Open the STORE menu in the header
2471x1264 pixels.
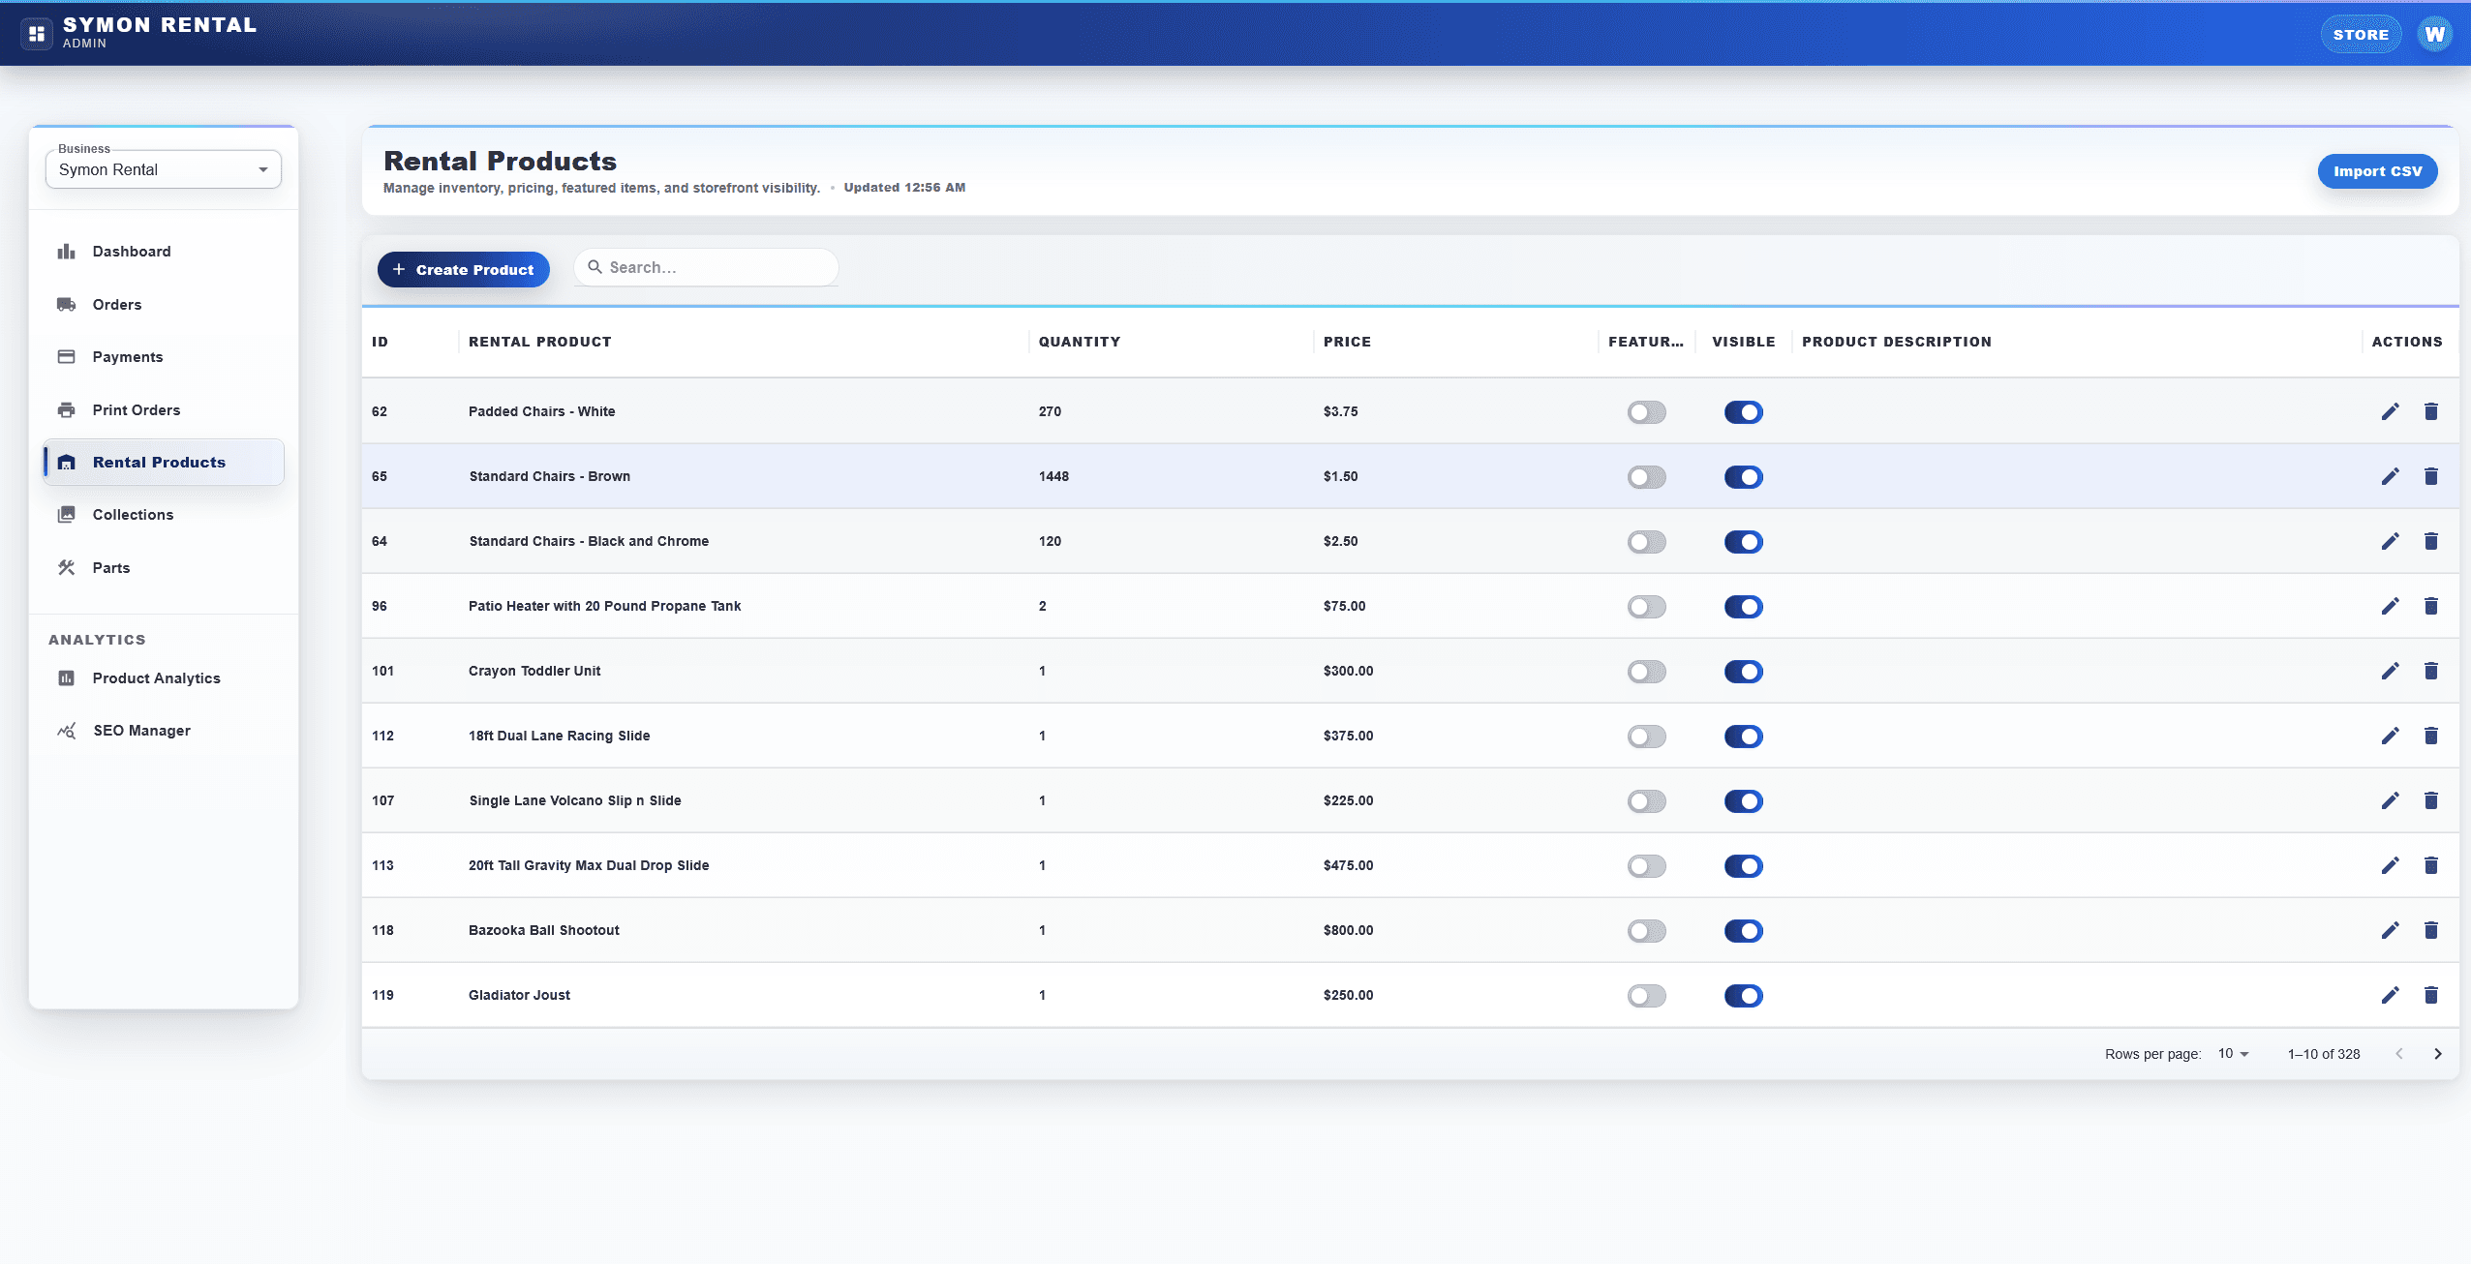(x=2361, y=34)
